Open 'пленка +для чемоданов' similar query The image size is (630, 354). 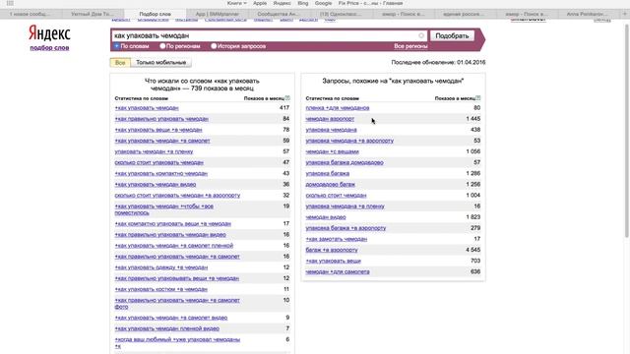point(338,108)
